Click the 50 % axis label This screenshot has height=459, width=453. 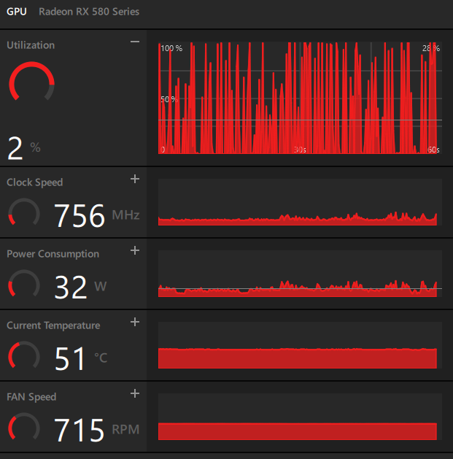[x=169, y=99]
